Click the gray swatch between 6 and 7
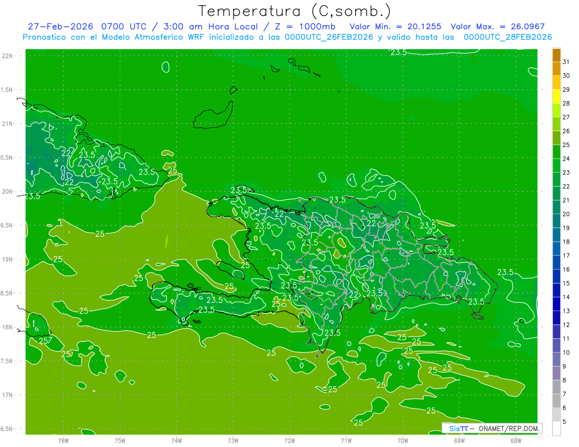 (x=556, y=401)
